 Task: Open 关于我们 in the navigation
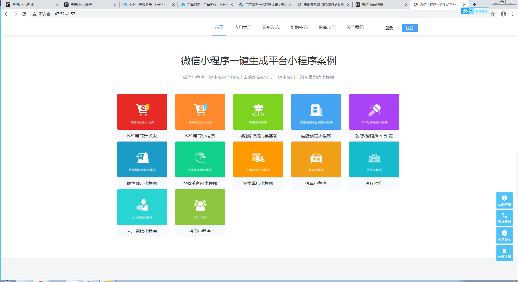click(355, 27)
